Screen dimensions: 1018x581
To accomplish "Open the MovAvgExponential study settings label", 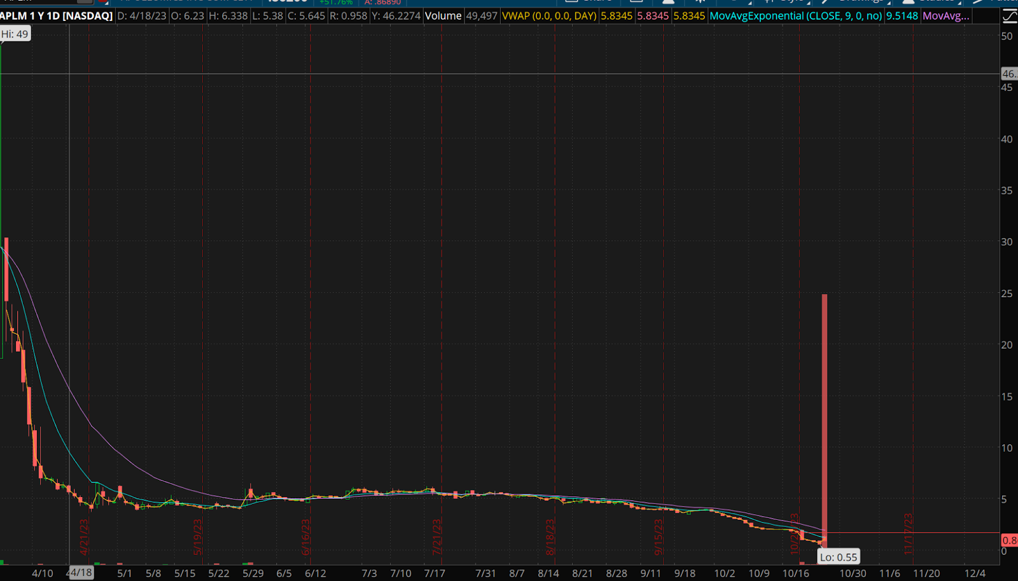I will (x=796, y=16).
